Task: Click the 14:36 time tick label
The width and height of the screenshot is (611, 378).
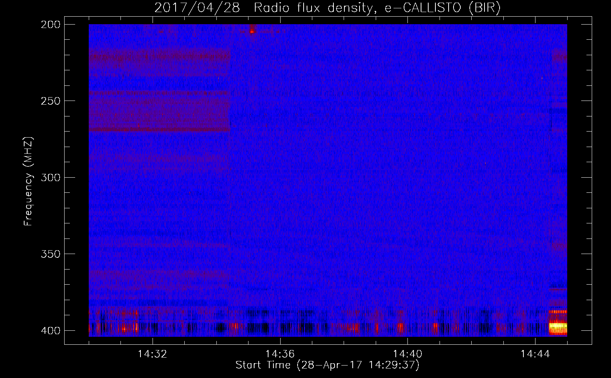Action: [280, 354]
